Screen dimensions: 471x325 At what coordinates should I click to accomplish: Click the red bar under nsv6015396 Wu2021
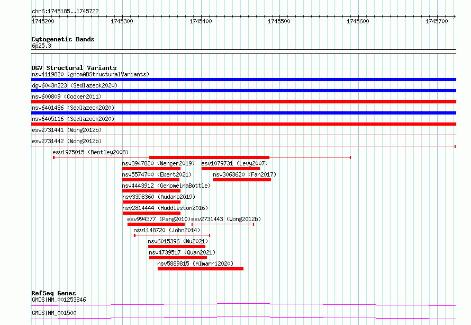coord(177,247)
